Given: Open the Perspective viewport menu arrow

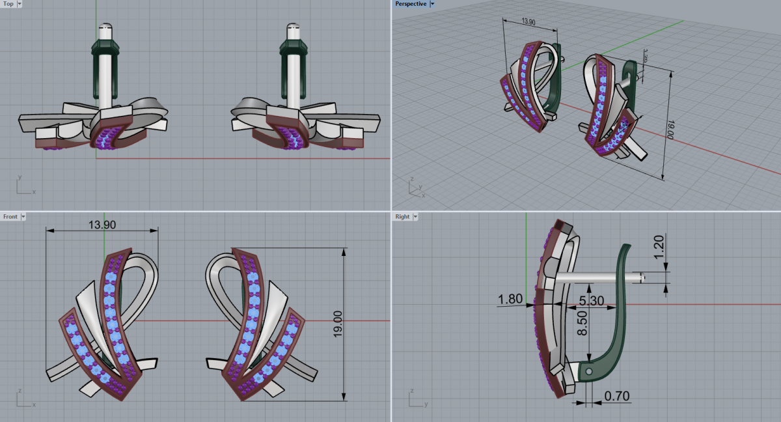Looking at the screenshot, I should (432, 4).
